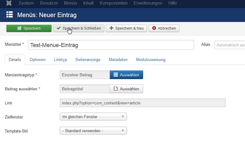The height and width of the screenshot is (141, 245).
Task: Open the Komponenten menu
Action: (113, 3)
